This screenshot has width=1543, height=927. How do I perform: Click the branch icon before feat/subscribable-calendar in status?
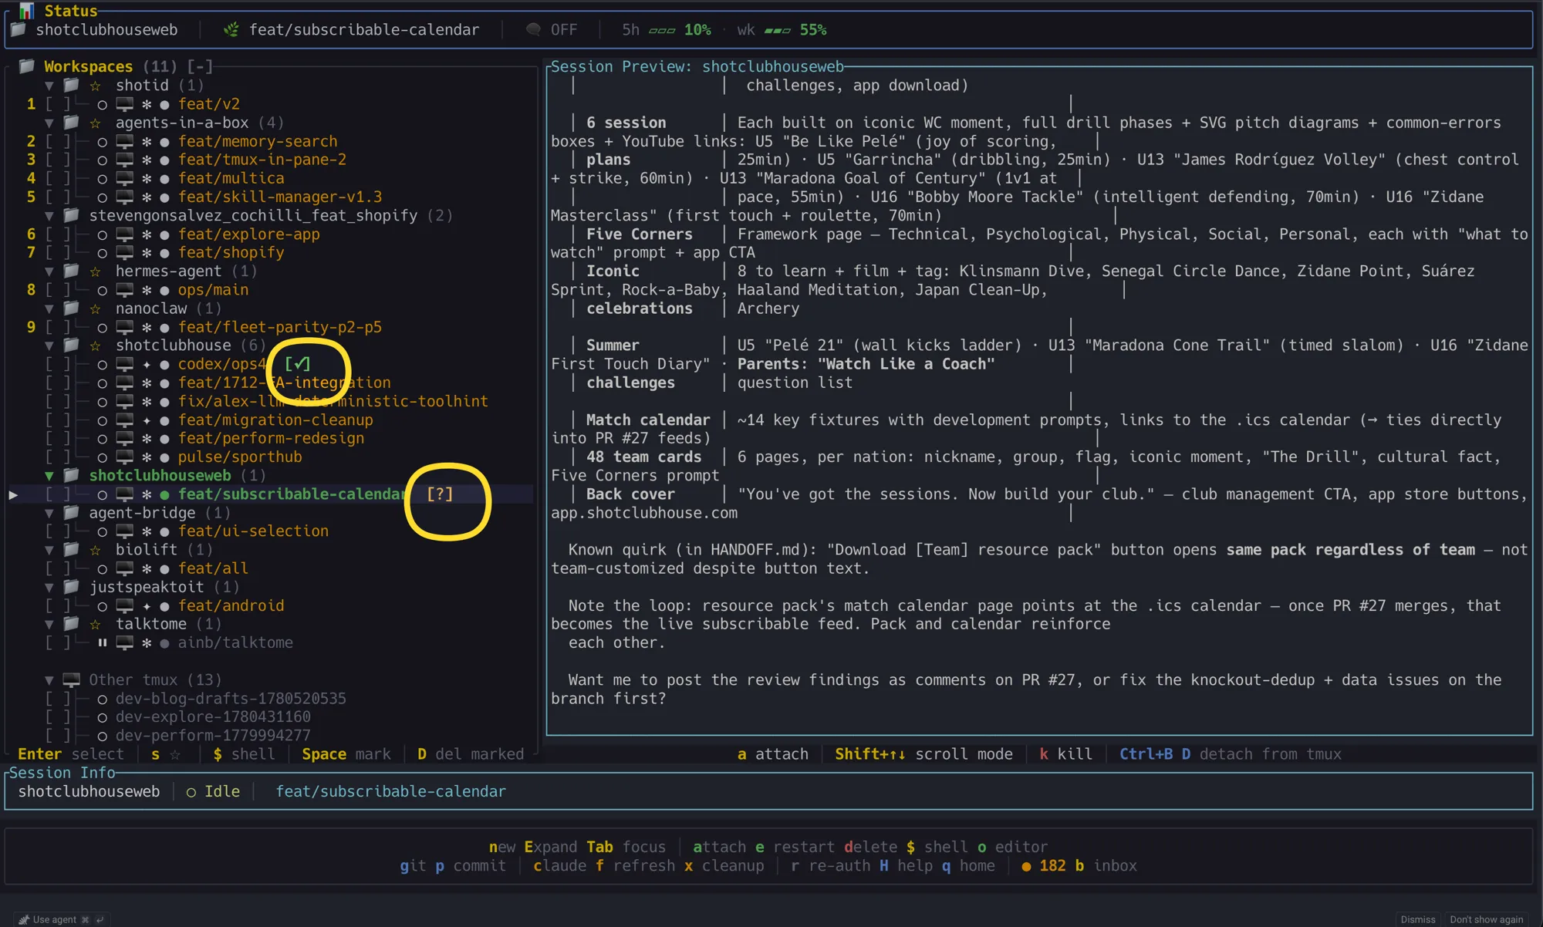[231, 29]
